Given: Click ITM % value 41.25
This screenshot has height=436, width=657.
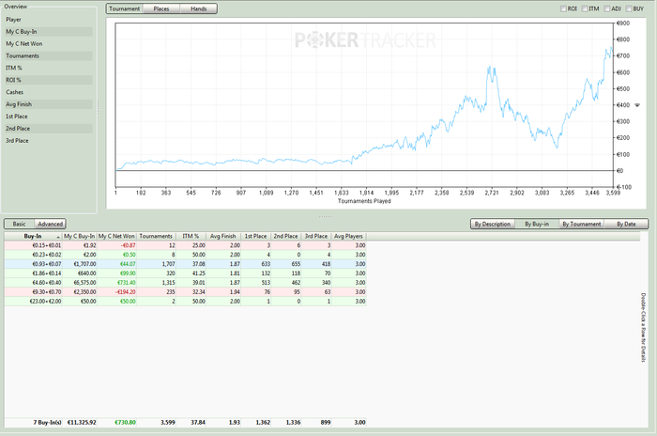Looking at the screenshot, I should (x=198, y=273).
